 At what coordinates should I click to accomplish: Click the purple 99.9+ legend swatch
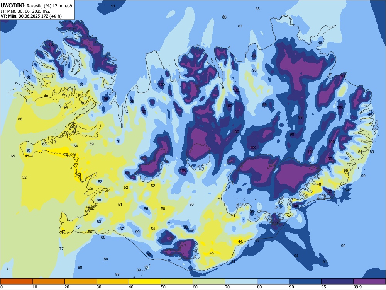coord(369,281)
